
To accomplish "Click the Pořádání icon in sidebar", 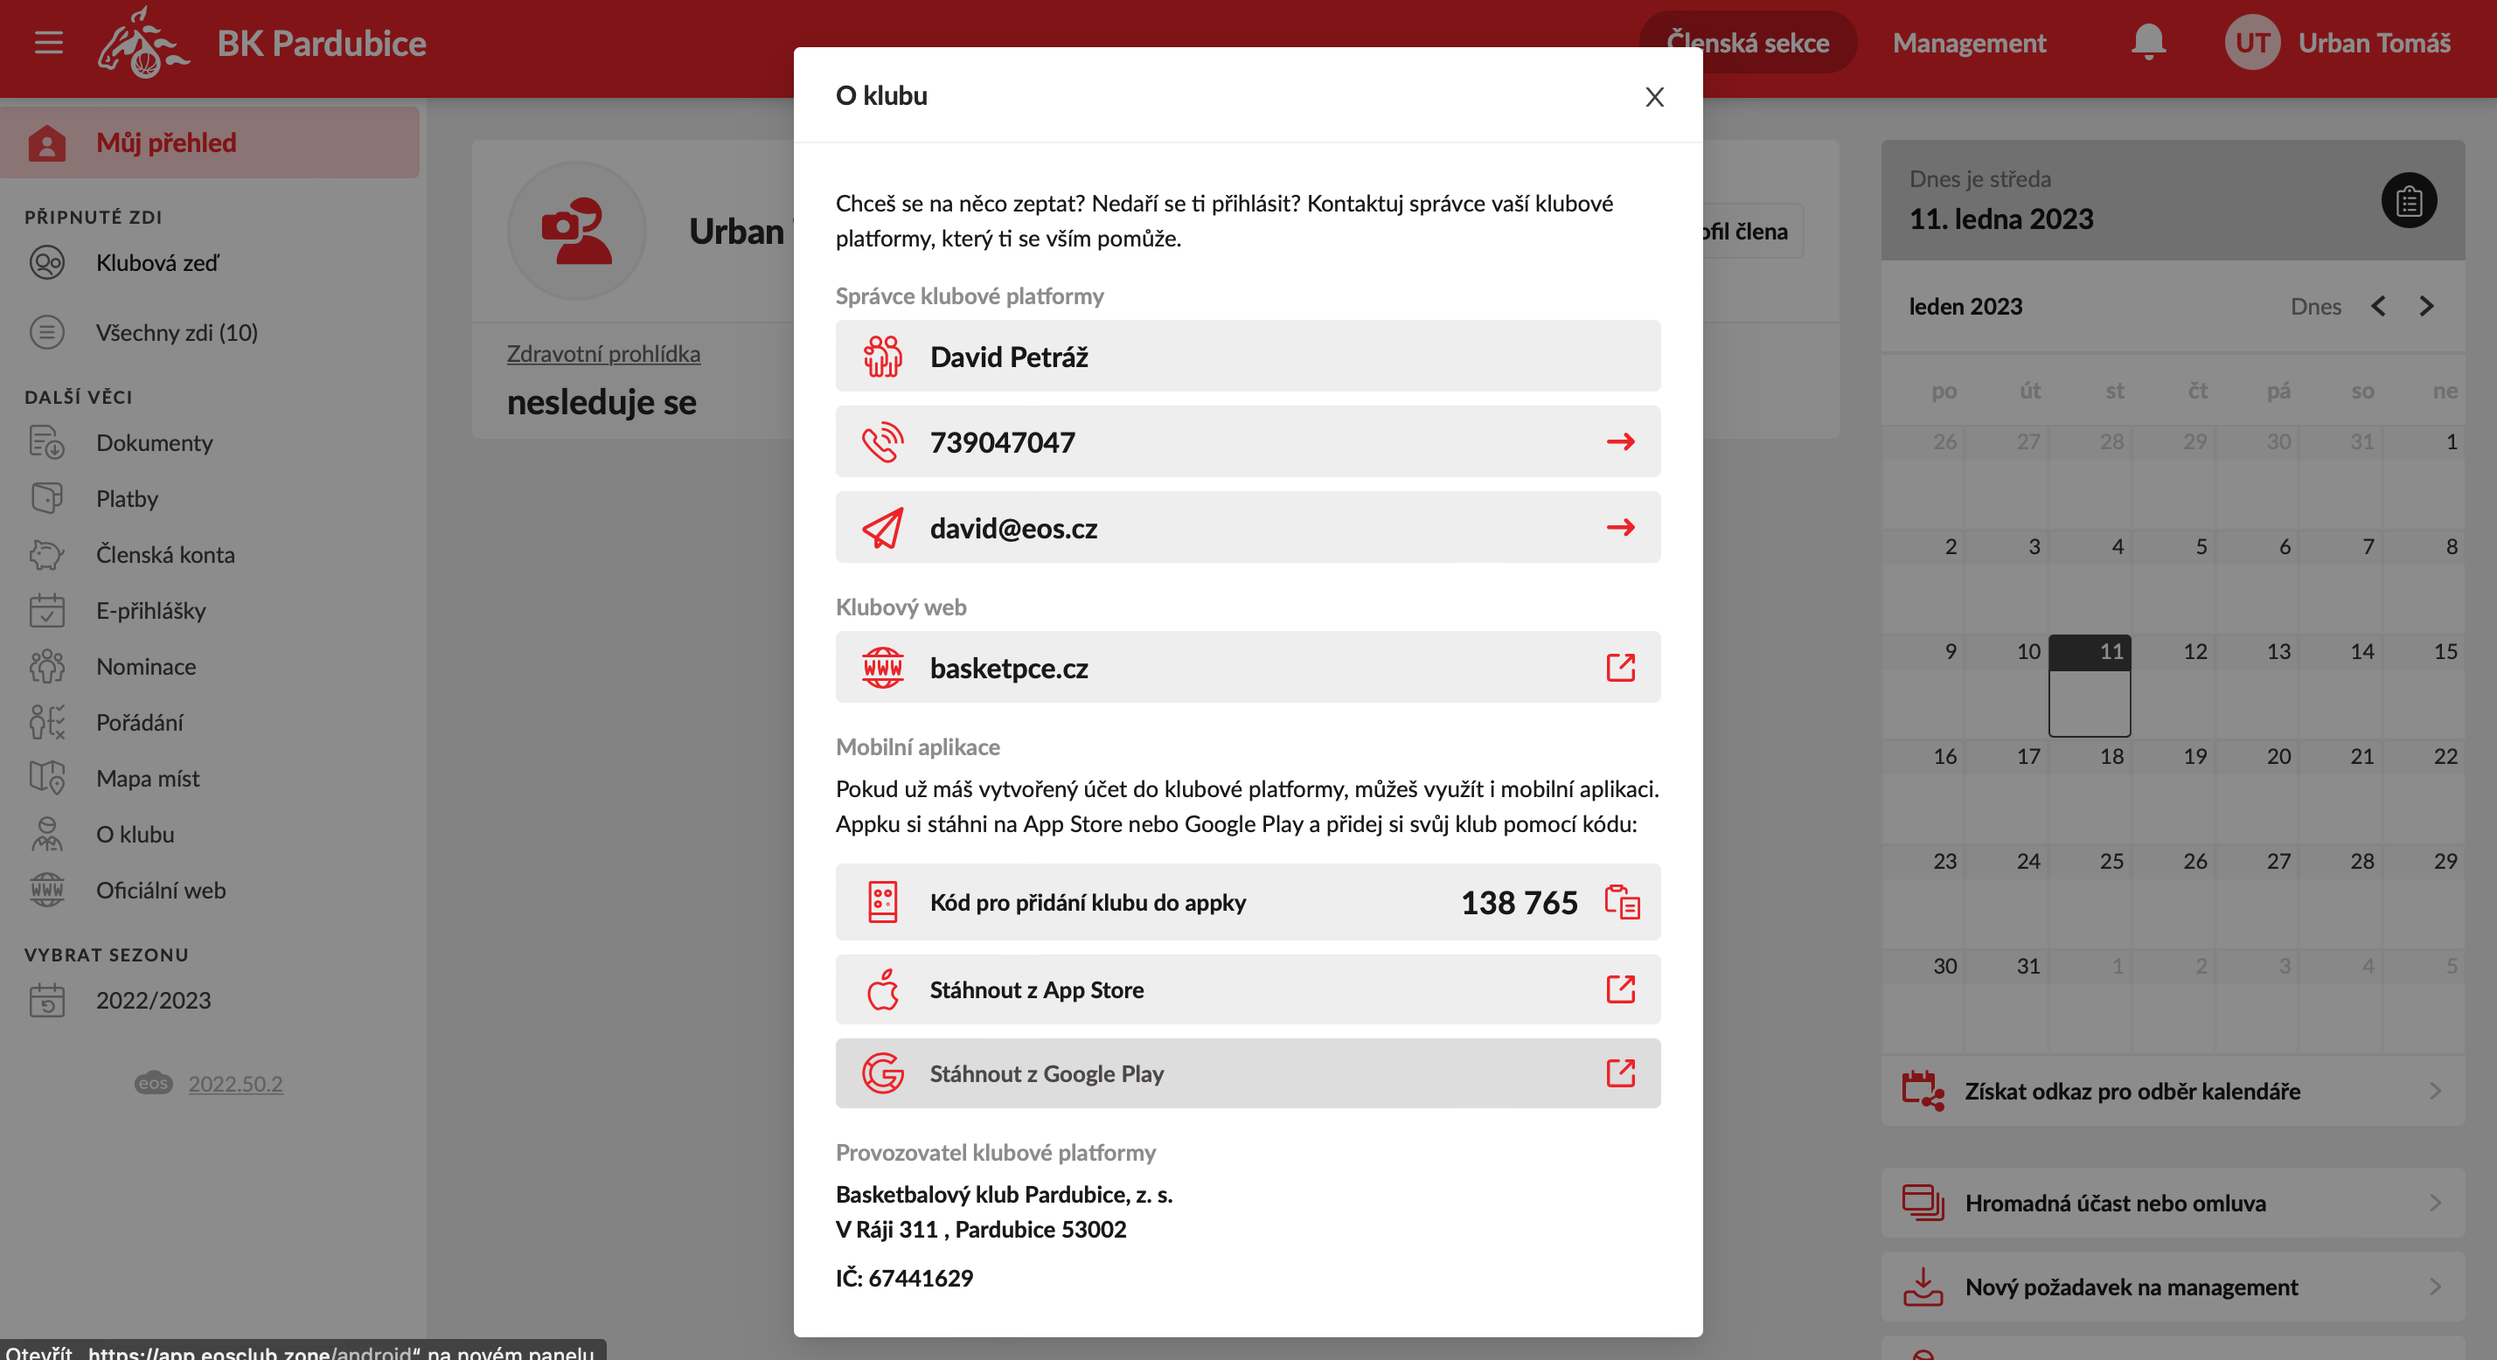I will coord(46,722).
